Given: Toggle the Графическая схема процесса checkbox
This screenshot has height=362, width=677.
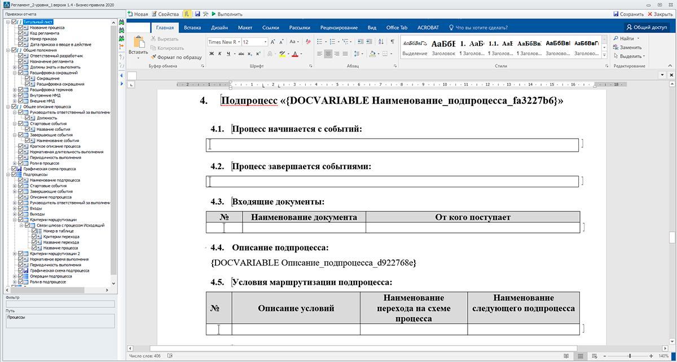Looking at the screenshot, I should pos(15,169).
